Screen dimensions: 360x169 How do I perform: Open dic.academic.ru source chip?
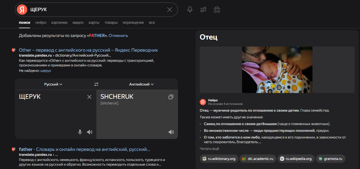tap(258, 159)
